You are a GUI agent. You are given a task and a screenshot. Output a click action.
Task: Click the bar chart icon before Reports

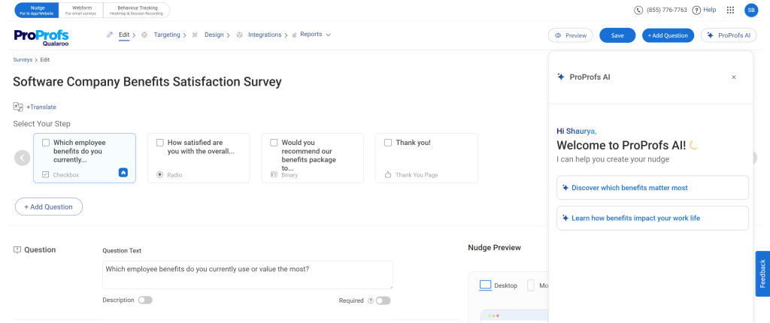point(294,35)
